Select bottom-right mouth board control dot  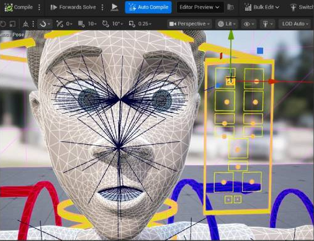252,182
